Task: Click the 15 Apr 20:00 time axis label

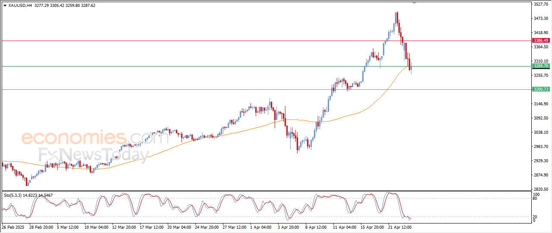Action: [373, 227]
